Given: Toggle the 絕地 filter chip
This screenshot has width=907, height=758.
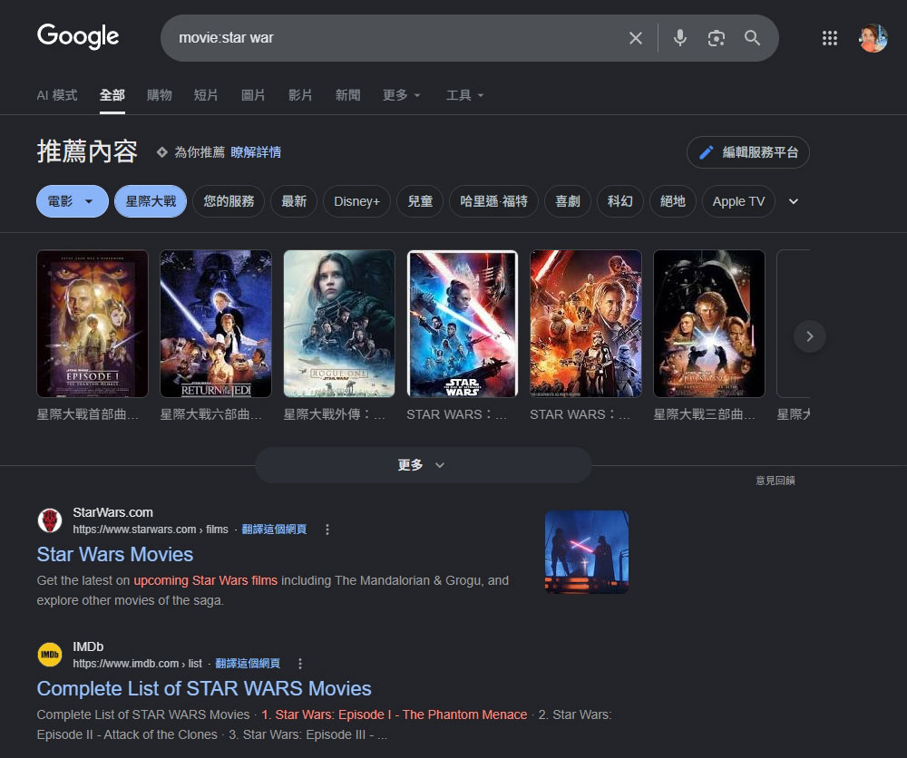Looking at the screenshot, I should (x=673, y=201).
